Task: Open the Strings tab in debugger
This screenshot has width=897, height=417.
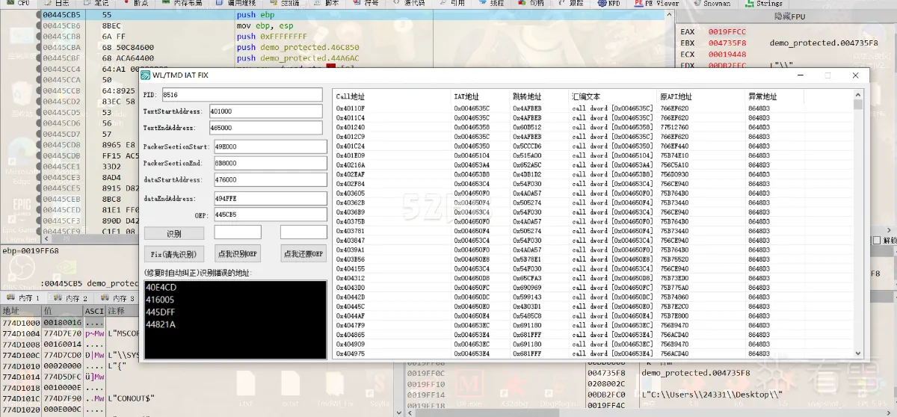Action: [x=763, y=3]
